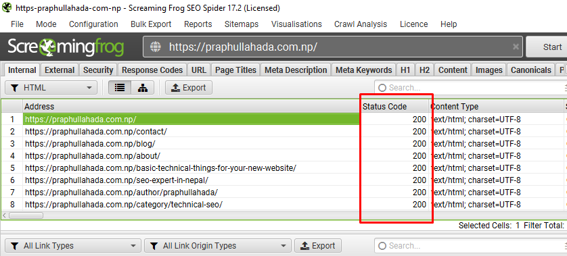Viewport: 567px width, 256px height.
Task: Open the Bulk Export menu
Action: coord(151,24)
